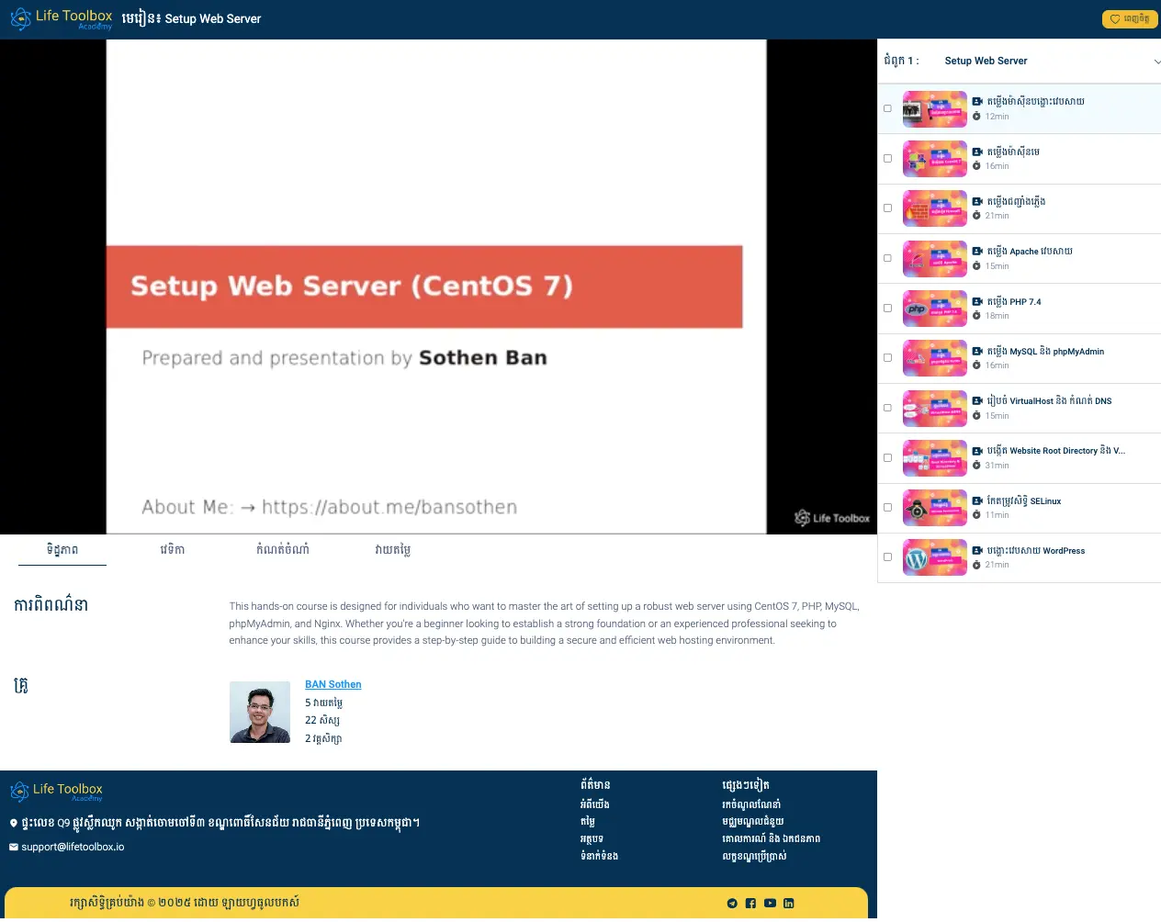
Task: Select the Website Root Directory lesson title
Action: click(1055, 451)
